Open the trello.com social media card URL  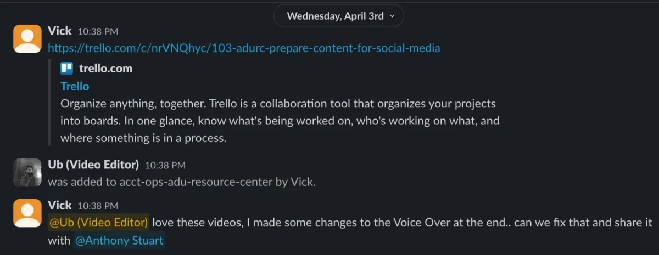(244, 48)
